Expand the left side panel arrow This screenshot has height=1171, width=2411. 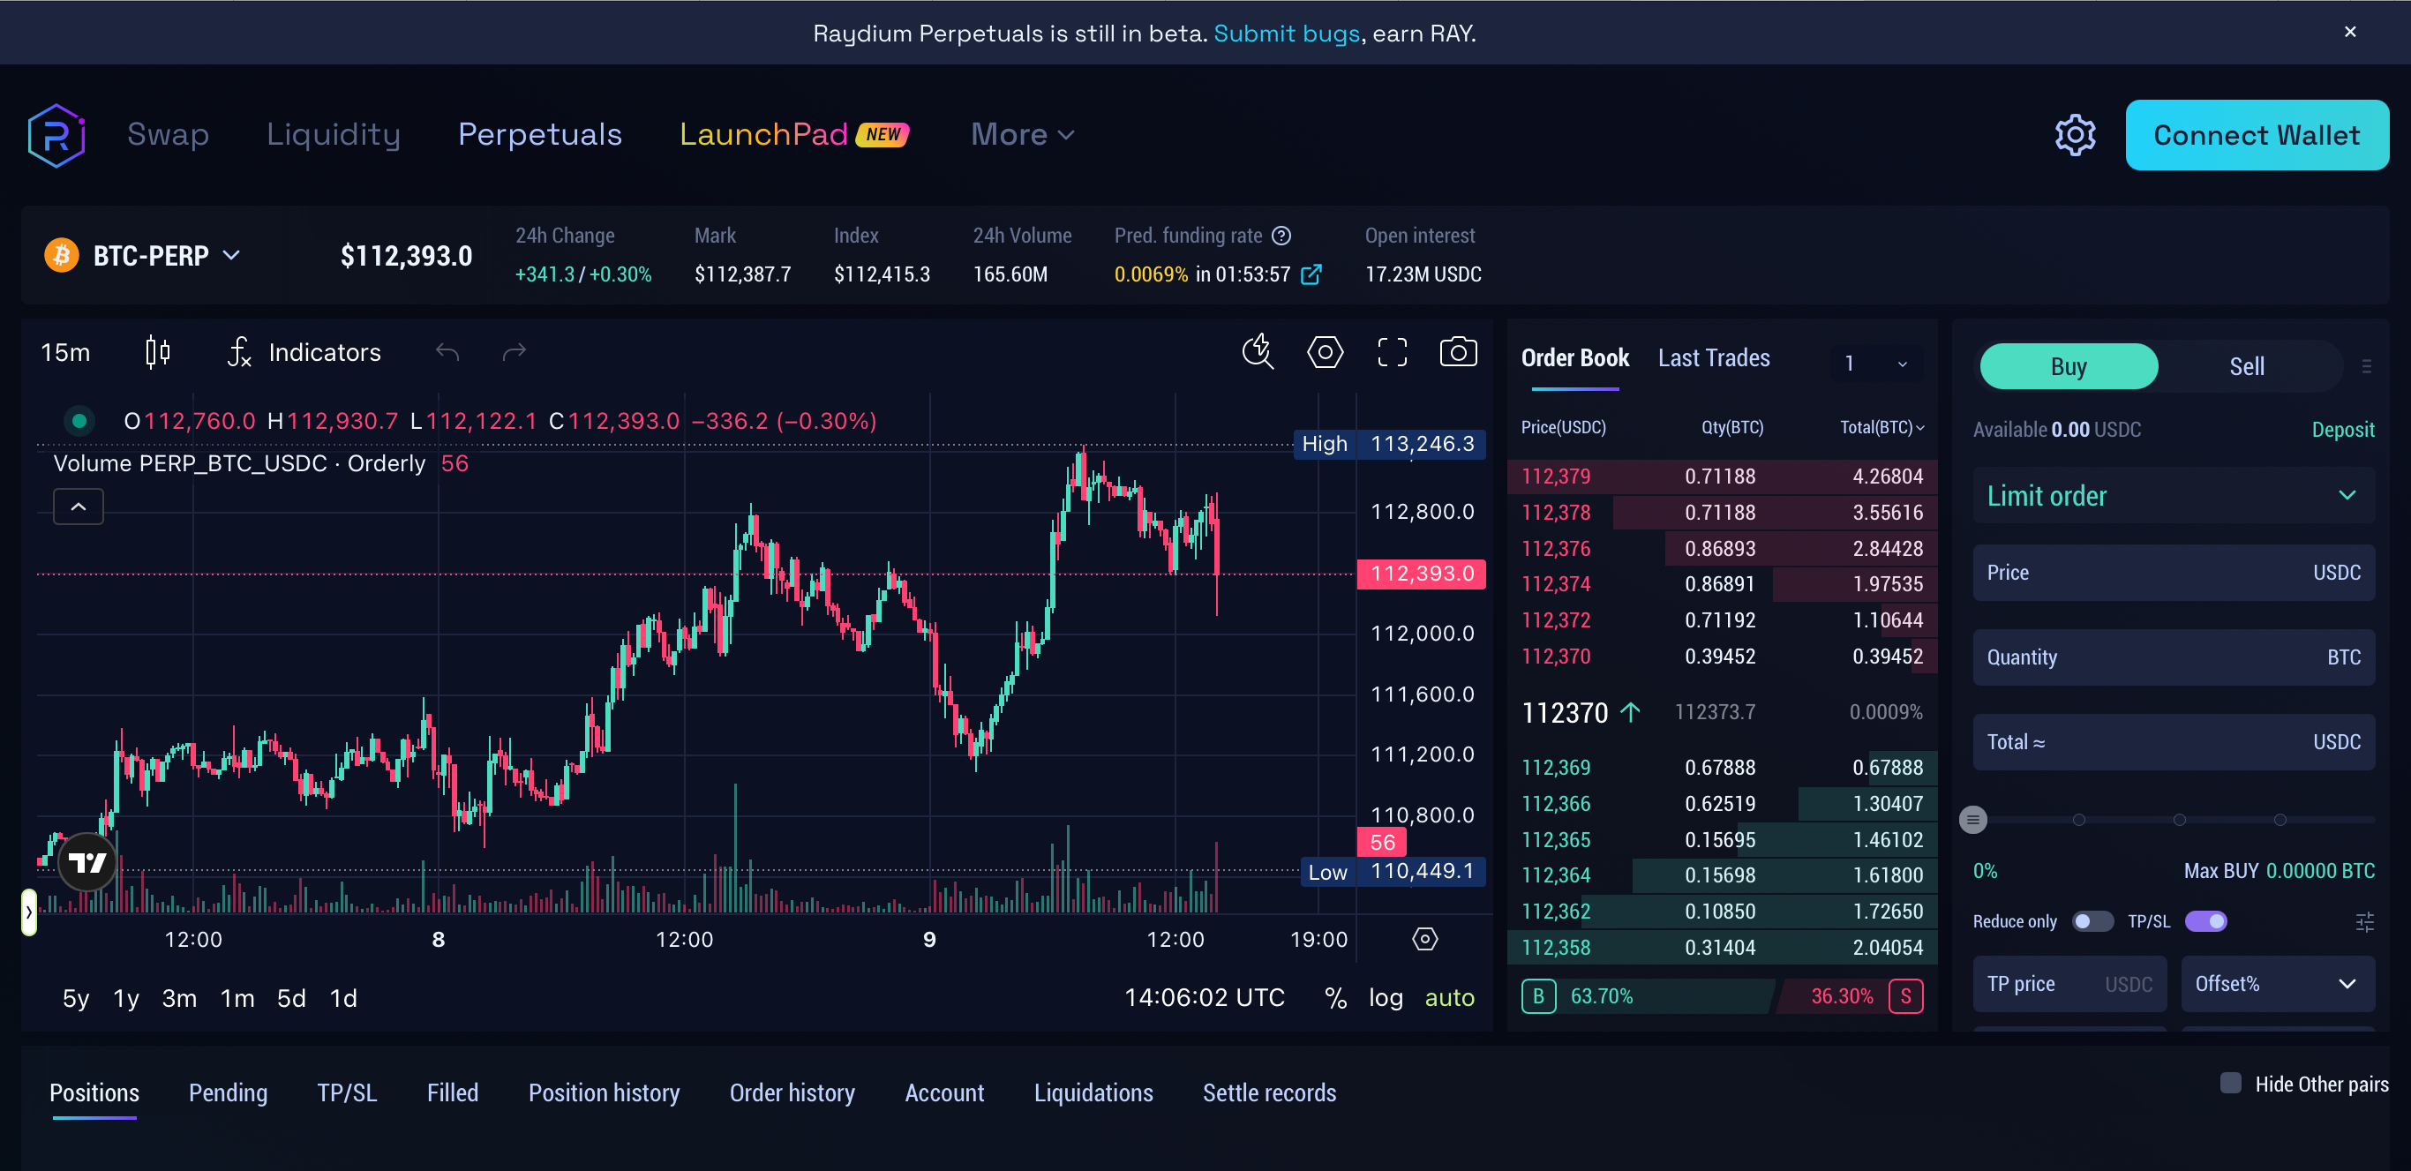pos(29,912)
